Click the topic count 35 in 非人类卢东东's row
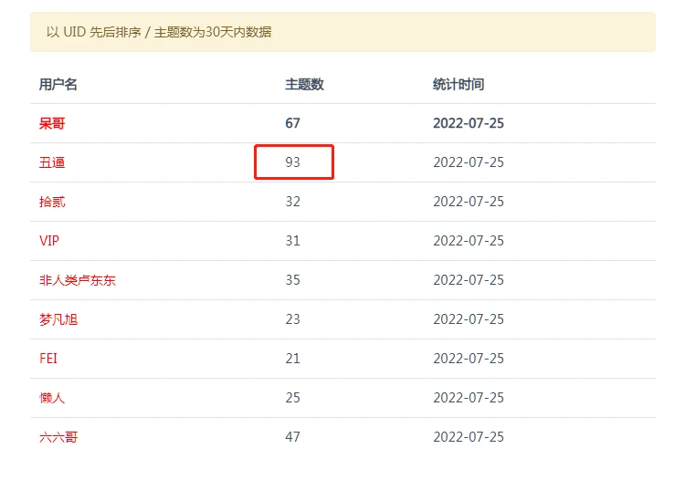685x480 pixels. pyautogui.click(x=292, y=280)
